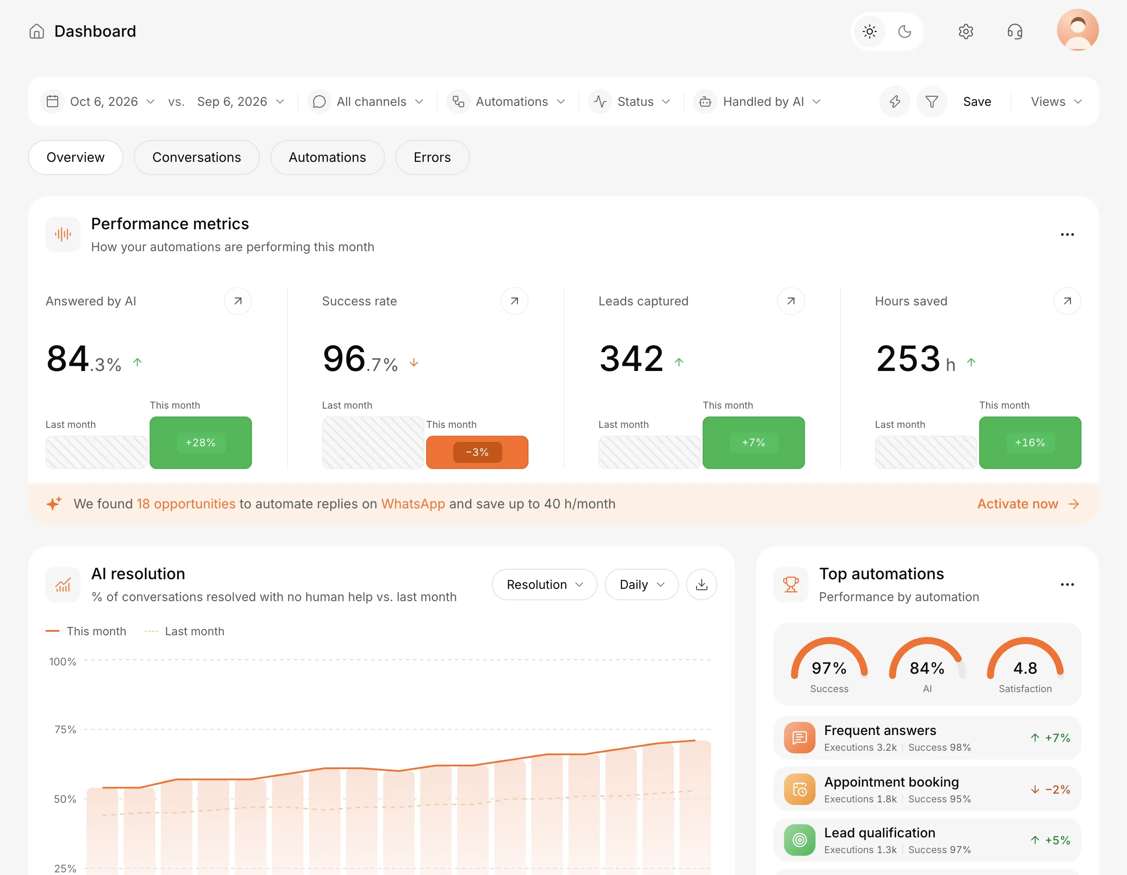Open settings gear icon
This screenshot has width=1127, height=875.
coord(966,31)
